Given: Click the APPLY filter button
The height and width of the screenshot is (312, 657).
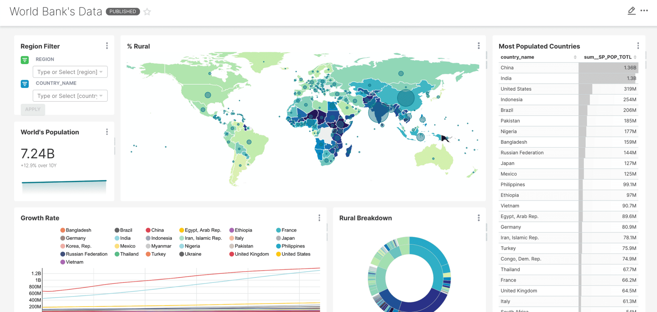Looking at the screenshot, I should pos(33,109).
